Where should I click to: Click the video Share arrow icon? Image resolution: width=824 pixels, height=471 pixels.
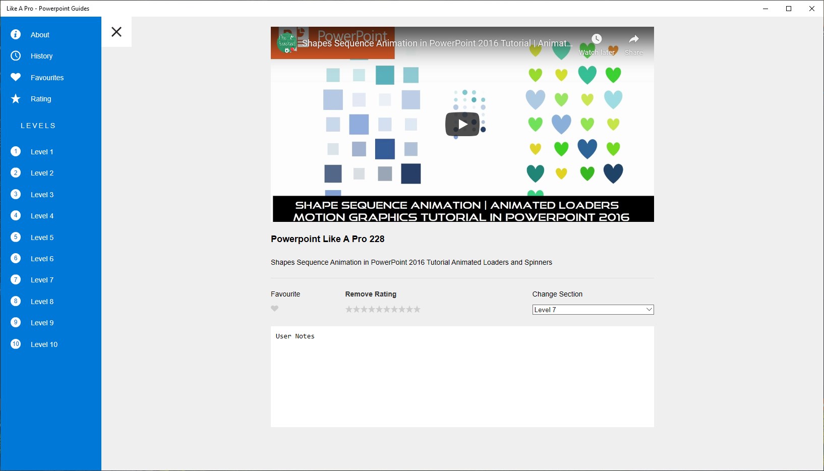tap(634, 39)
